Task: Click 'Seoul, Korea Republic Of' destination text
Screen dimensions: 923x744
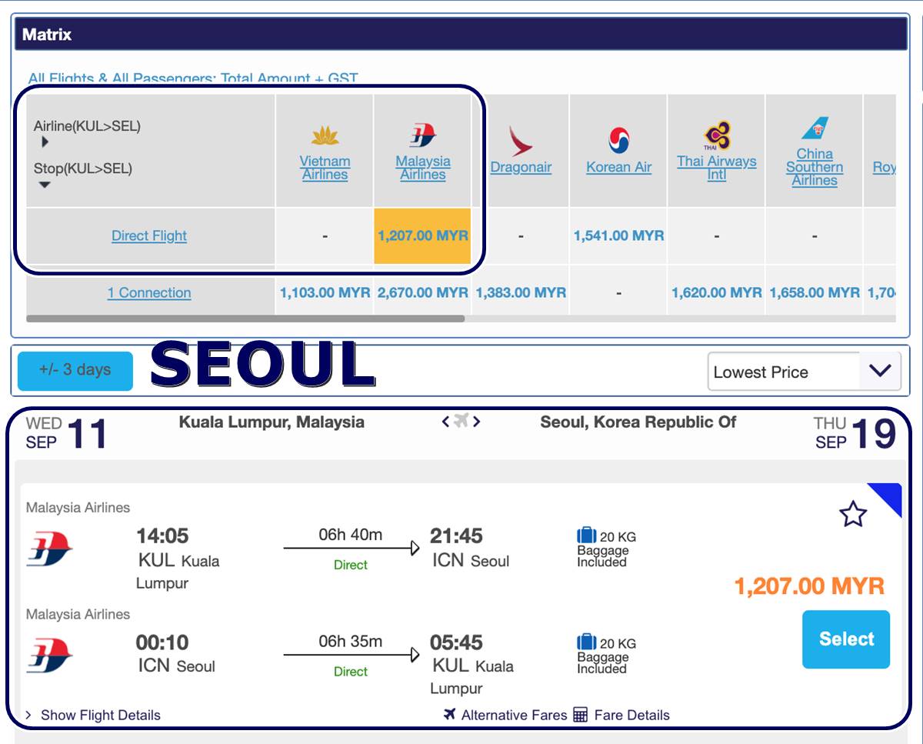Action: pyautogui.click(x=638, y=422)
